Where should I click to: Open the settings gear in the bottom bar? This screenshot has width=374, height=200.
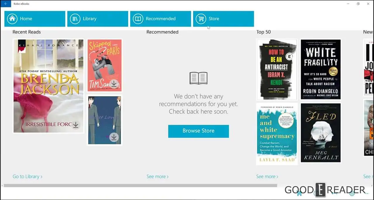pyautogui.click(x=352, y=193)
